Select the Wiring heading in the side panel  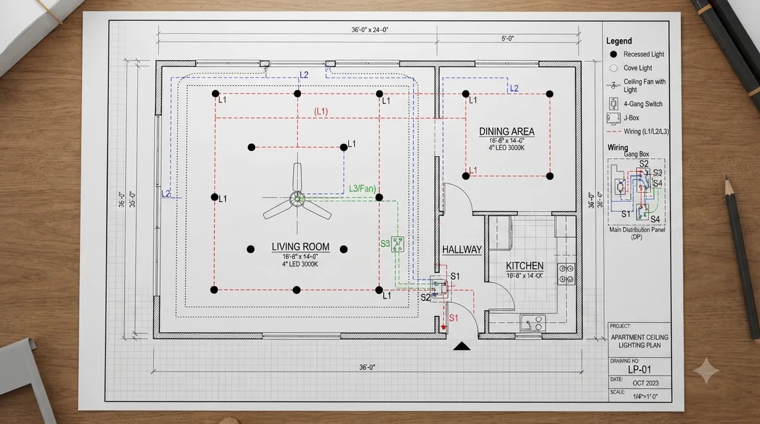[x=617, y=147]
